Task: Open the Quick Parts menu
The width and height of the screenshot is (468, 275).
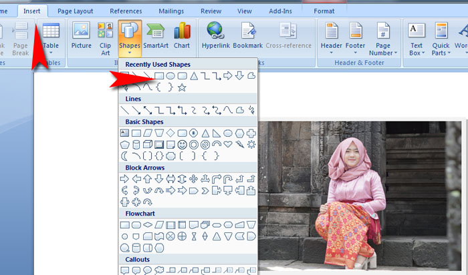Action: 441,39
